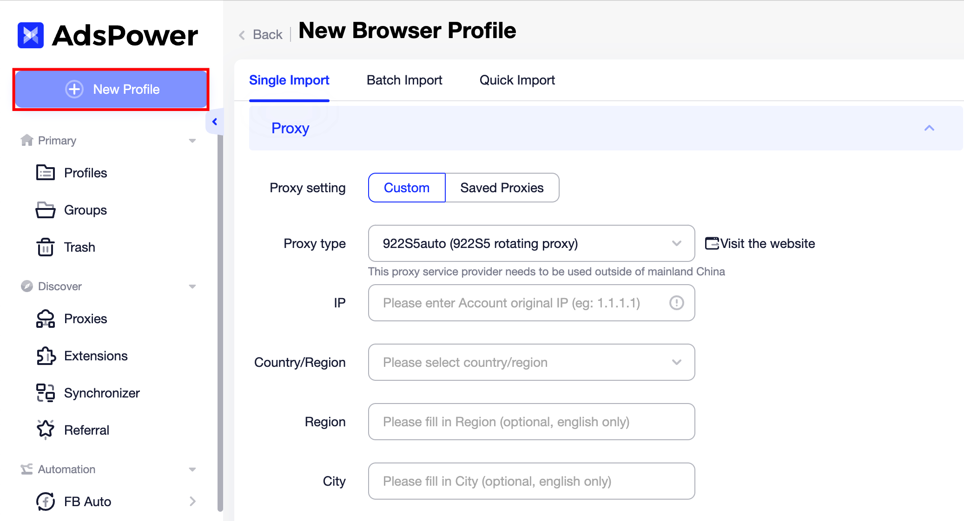Click the New Profile button

(111, 89)
